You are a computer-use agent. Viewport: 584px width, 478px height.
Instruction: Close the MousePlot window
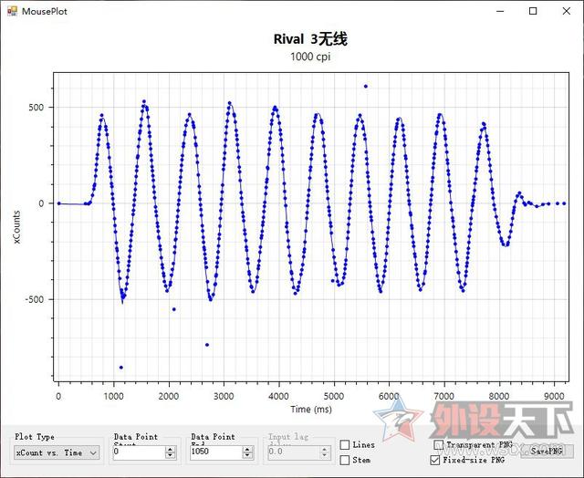[566, 11]
